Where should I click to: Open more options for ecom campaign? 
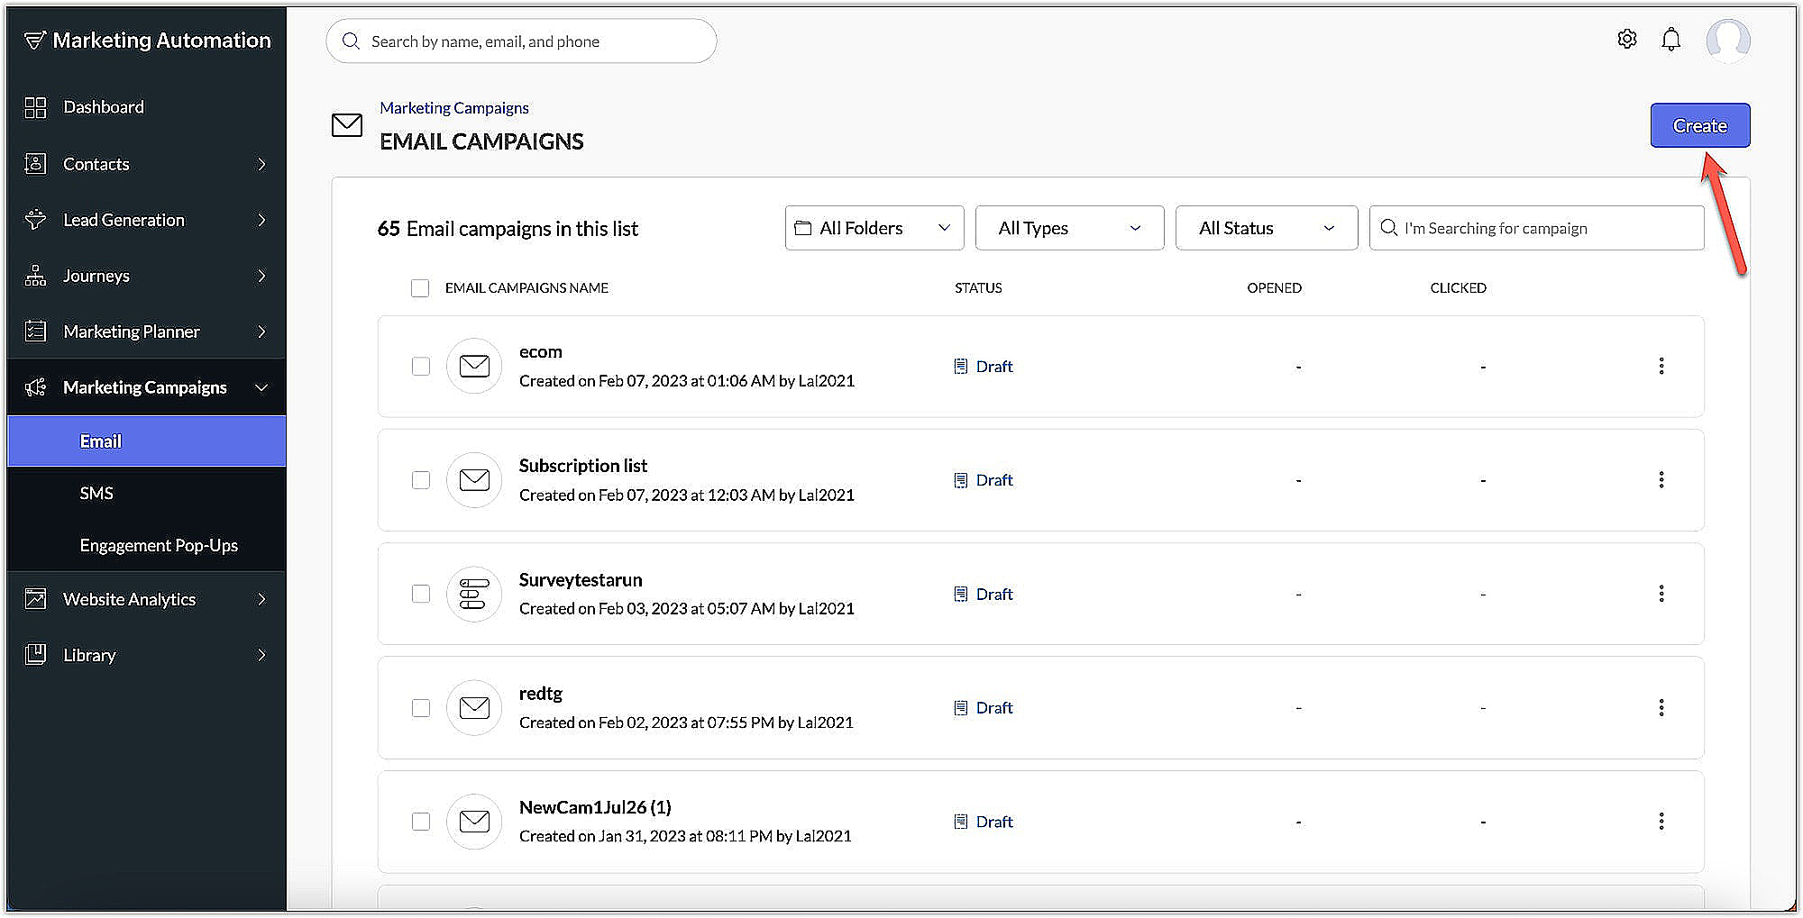(x=1661, y=366)
